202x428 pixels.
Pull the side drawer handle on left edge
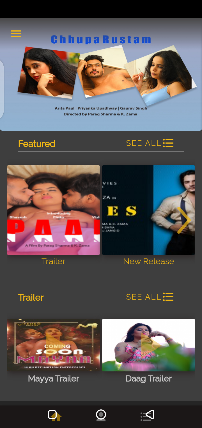[2, 89]
